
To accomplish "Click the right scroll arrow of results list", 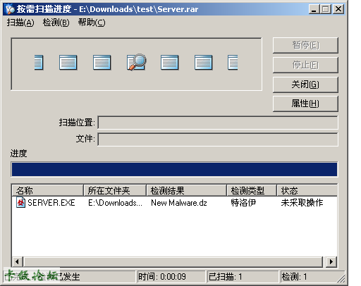I will 331,261.
